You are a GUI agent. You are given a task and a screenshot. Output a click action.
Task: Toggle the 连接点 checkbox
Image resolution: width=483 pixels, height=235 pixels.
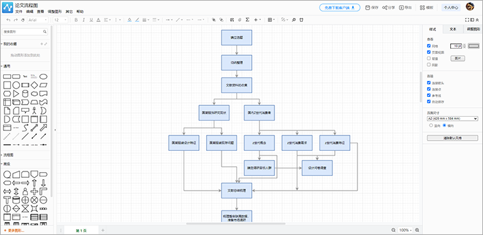pos(429,89)
